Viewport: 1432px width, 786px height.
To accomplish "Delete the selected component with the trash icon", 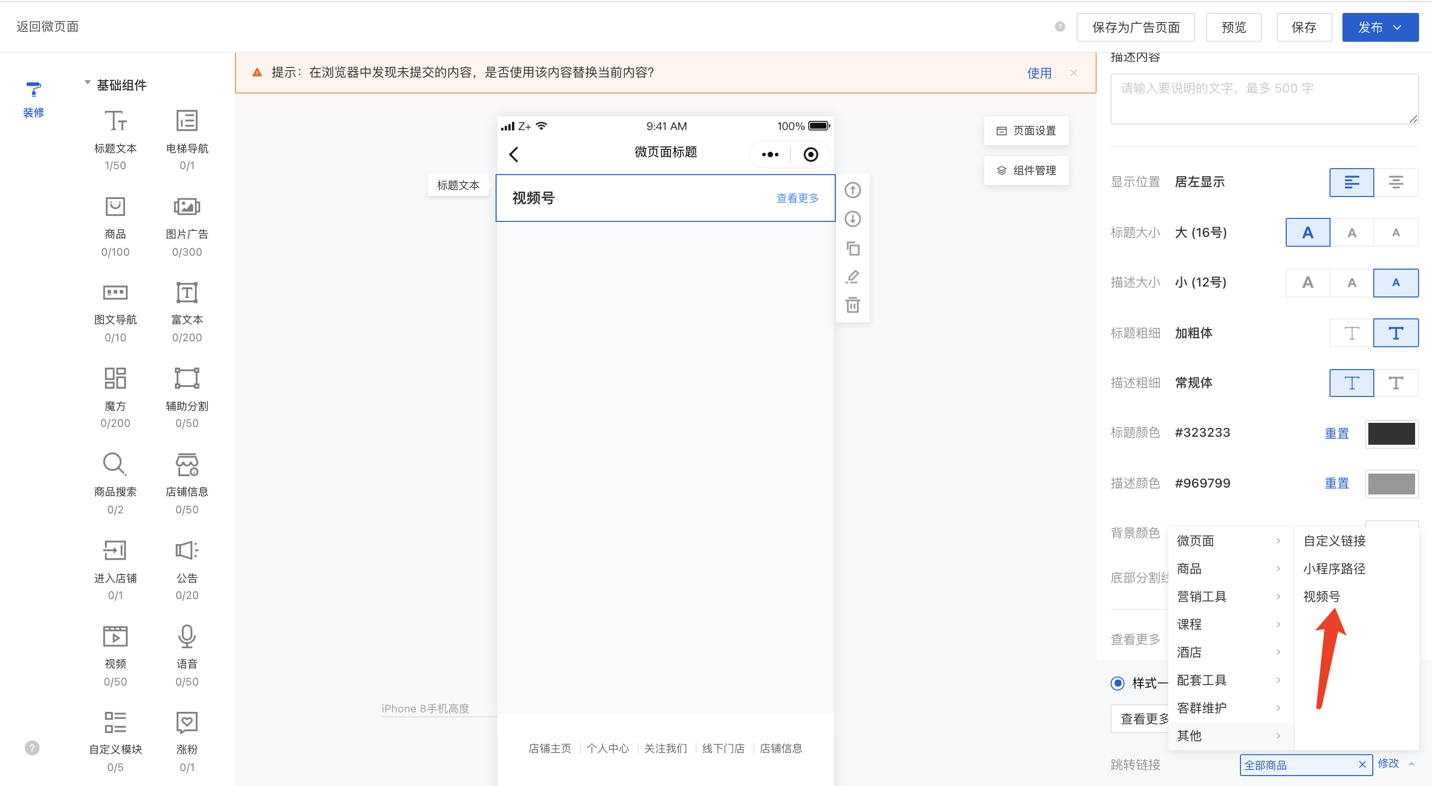I will coord(852,304).
